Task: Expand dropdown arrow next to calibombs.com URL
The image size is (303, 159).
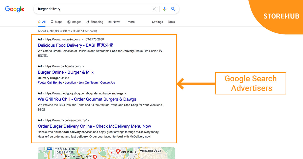Action: pyautogui.click(x=83, y=67)
